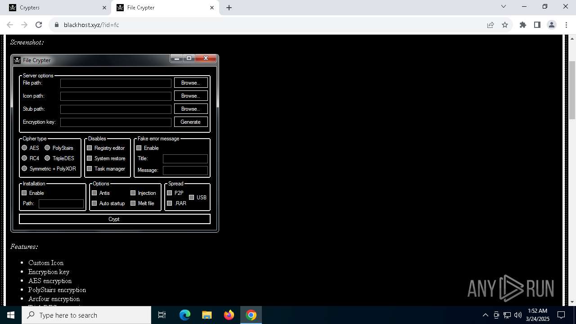The width and height of the screenshot is (576, 324).
Task: Click Browse next to Stub path
Action: pos(191,109)
